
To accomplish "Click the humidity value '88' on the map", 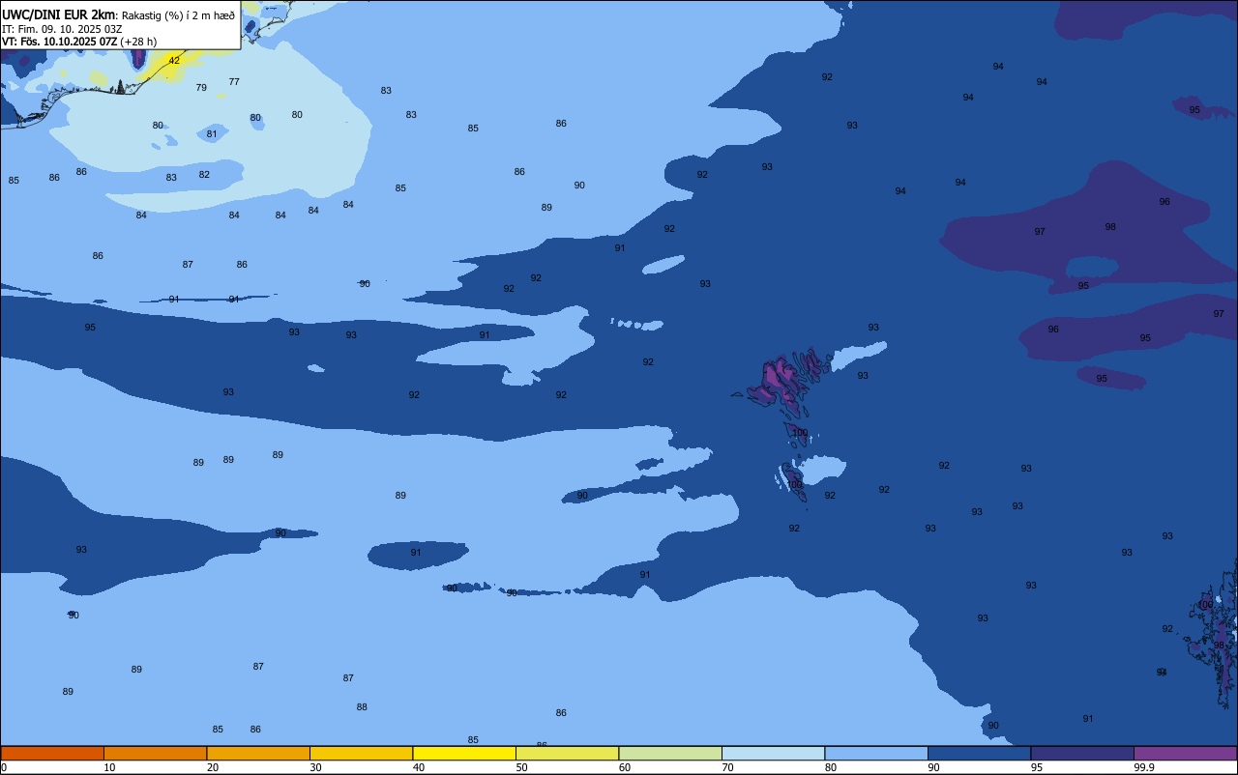I will tap(362, 707).
